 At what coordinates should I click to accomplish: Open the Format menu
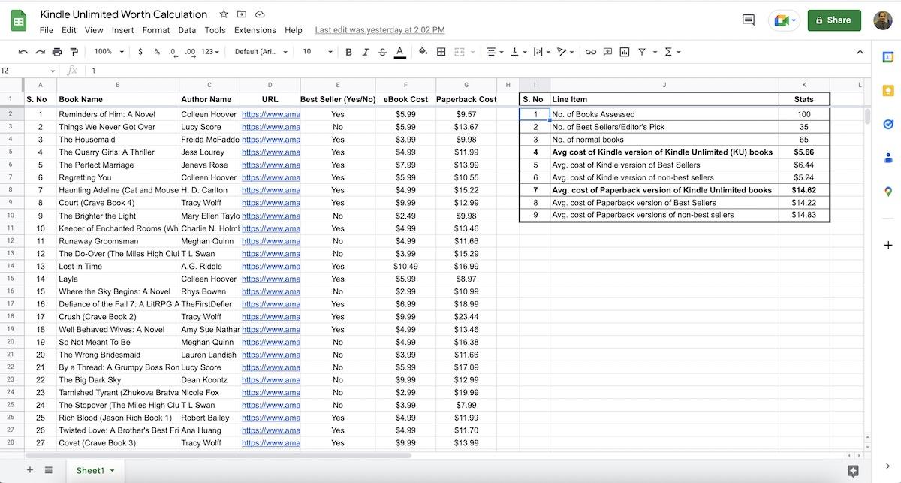click(x=156, y=30)
